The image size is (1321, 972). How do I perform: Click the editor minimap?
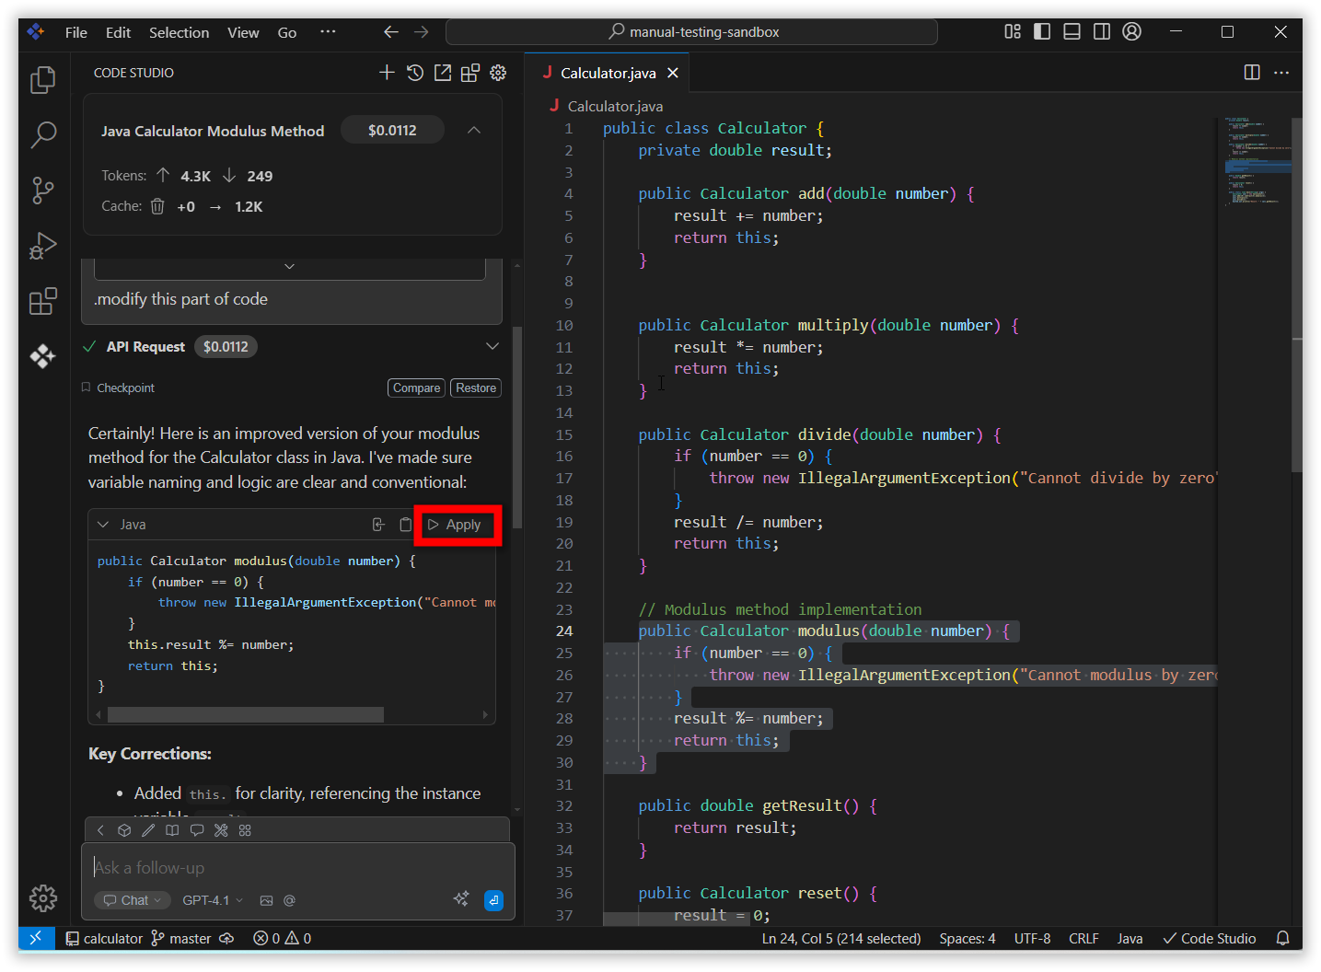(1257, 162)
